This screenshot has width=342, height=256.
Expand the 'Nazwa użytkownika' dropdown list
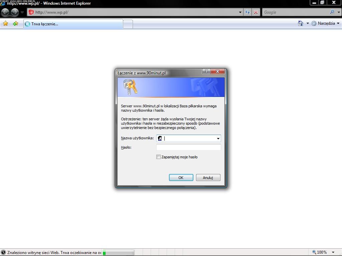(218, 138)
